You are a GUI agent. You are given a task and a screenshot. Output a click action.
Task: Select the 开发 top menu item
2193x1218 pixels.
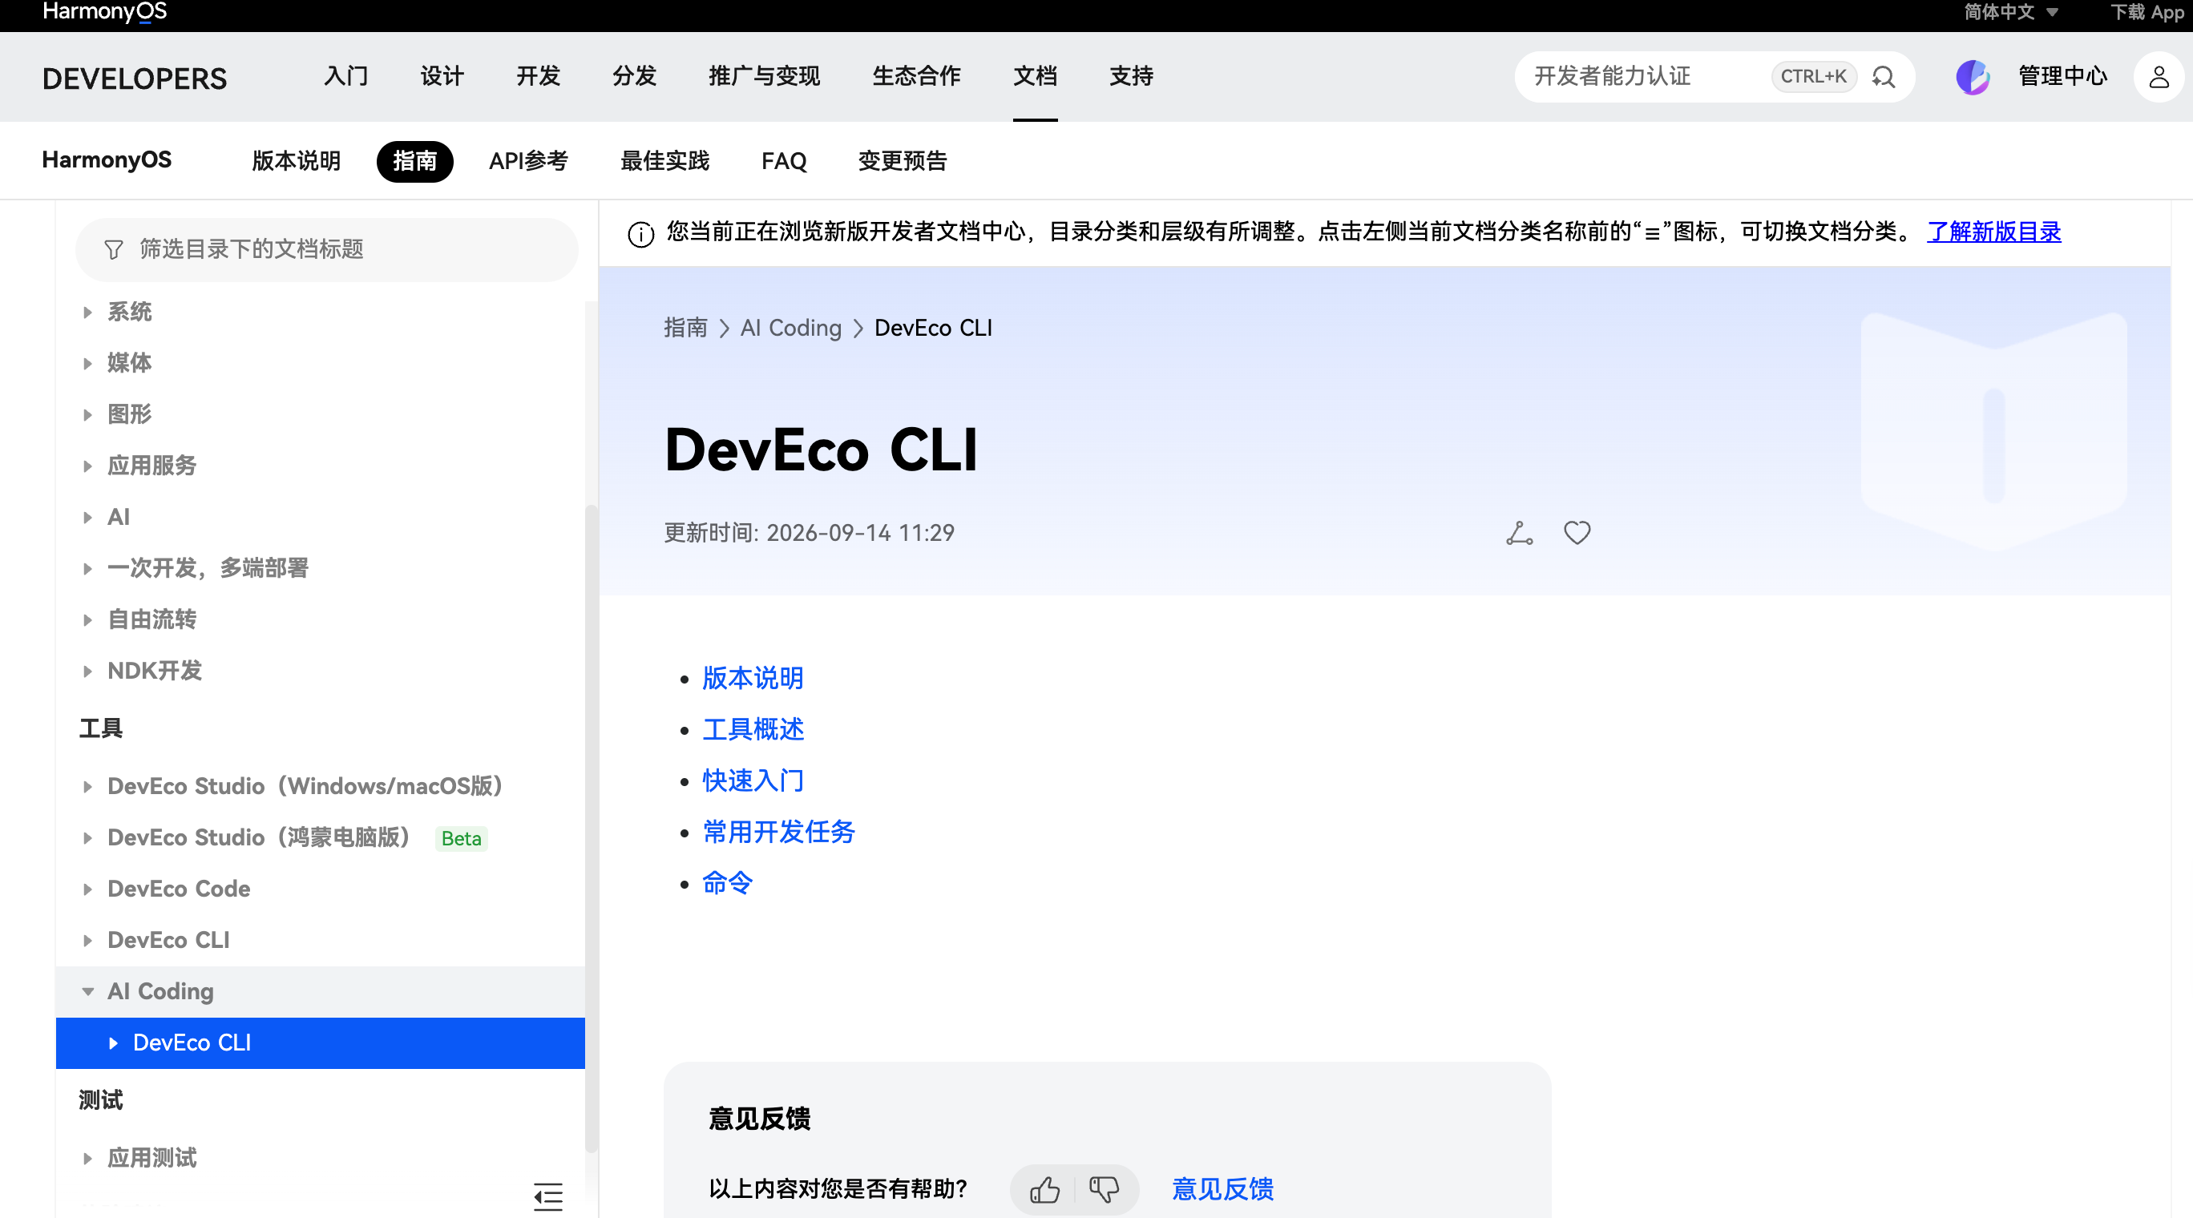(x=538, y=77)
